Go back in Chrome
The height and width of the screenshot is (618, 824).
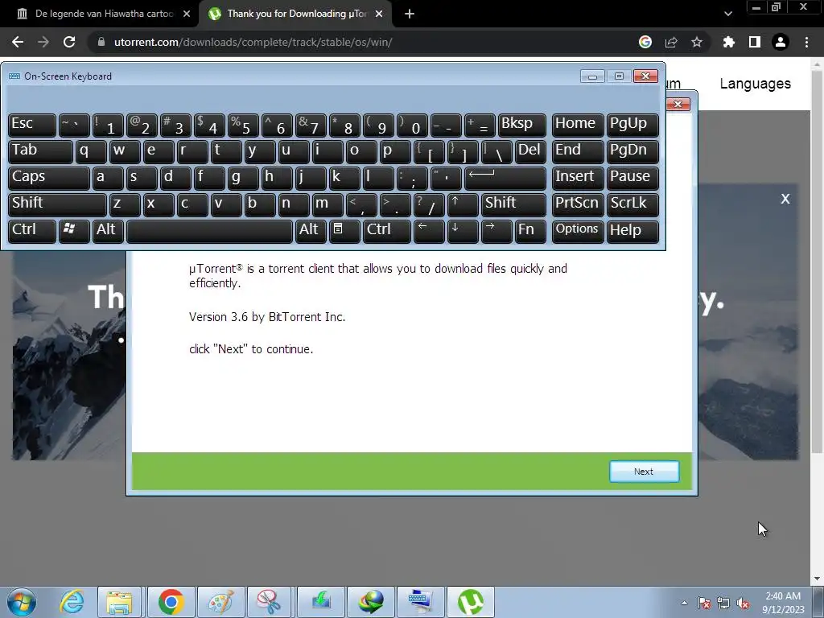point(18,42)
